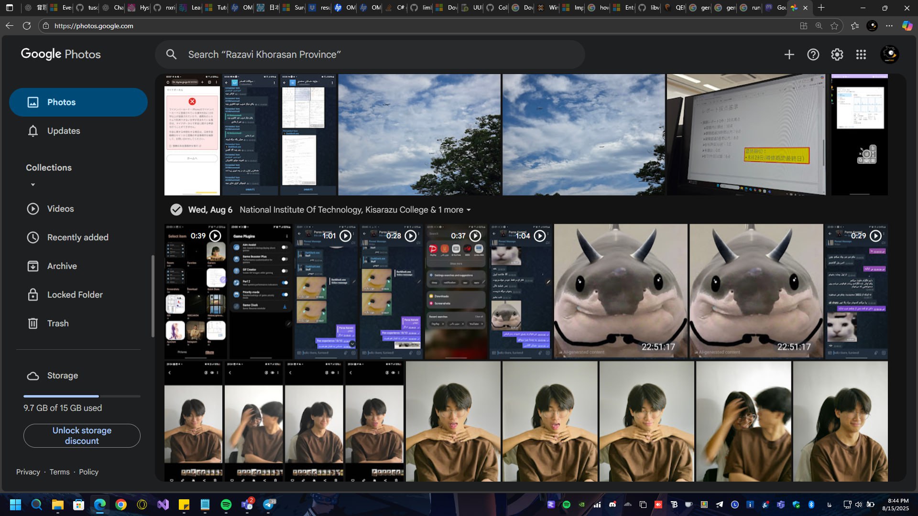Open Spotify from the Windows taskbar
918x516 pixels.
(x=226, y=505)
